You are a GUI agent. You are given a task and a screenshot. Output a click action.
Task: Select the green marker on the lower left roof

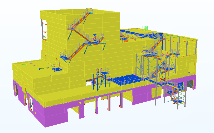click(23, 64)
